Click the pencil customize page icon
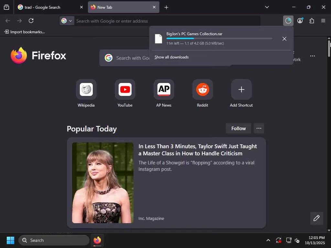Image resolution: width=331 pixels, height=248 pixels. [x=316, y=218]
